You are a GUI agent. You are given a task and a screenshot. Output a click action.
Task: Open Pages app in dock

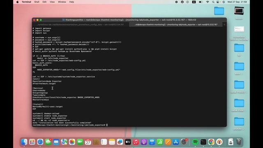point(168,142)
